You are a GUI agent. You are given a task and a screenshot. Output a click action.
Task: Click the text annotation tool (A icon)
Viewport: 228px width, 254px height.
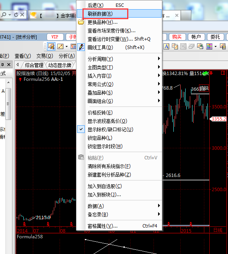[x=166, y=47]
